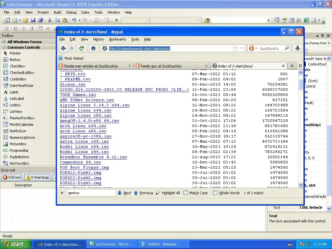Click the Windows Start button
Viewport: 332px width, 249px height.
tap(15, 244)
